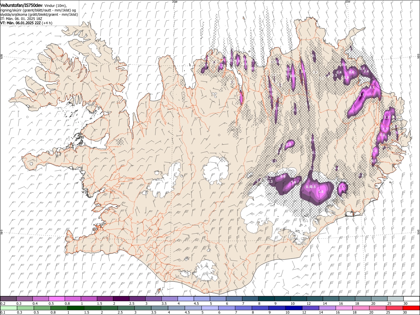Click the 'VT: Mán. 06.01.2025 22Z' valid time

click(21, 23)
